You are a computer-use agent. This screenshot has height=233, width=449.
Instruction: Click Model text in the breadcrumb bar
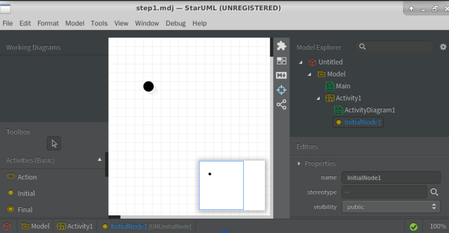pyautogui.click(x=40, y=226)
